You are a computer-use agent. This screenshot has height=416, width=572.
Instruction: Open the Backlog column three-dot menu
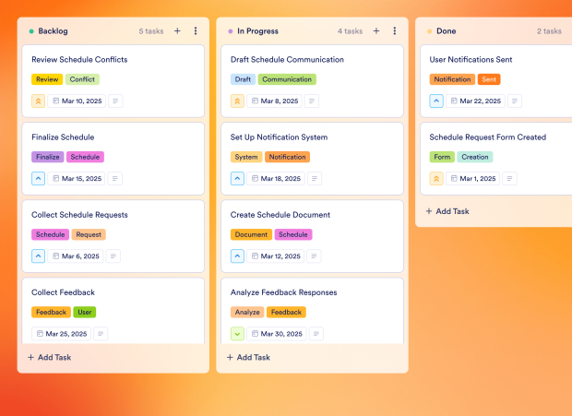coord(196,31)
